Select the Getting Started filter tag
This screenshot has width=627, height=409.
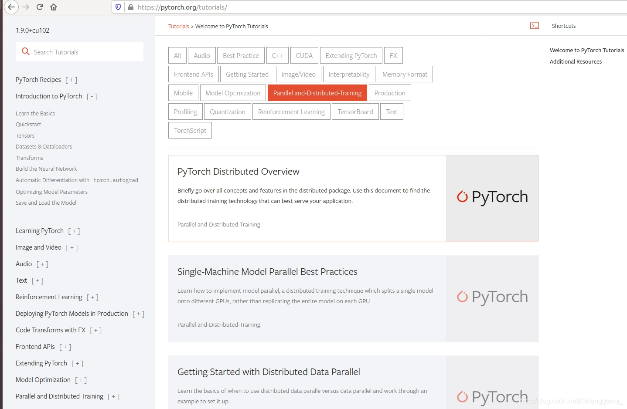click(247, 74)
